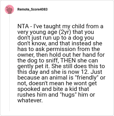Viewport: 114px width, 116px height.
Task: Click the quoted word "hugs"
Action: point(68,95)
